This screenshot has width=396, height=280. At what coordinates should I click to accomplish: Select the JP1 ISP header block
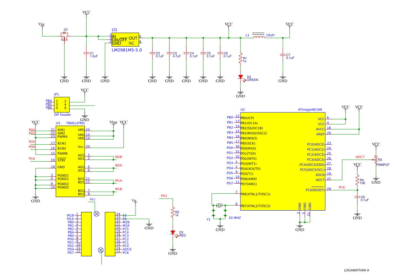tap(62, 104)
